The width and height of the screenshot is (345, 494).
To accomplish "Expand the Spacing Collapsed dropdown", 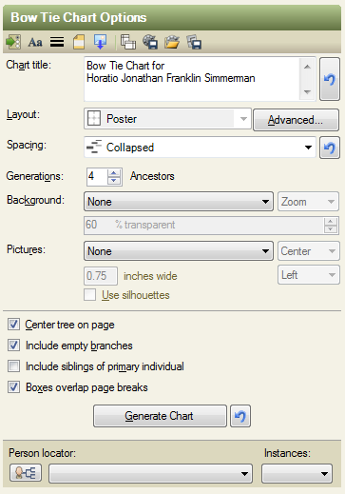I will 200,148.
